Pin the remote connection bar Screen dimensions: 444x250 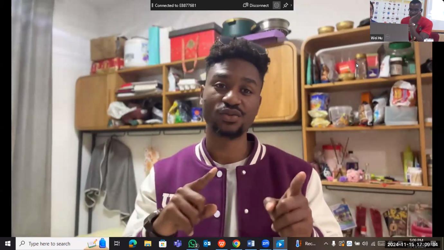coord(285,5)
